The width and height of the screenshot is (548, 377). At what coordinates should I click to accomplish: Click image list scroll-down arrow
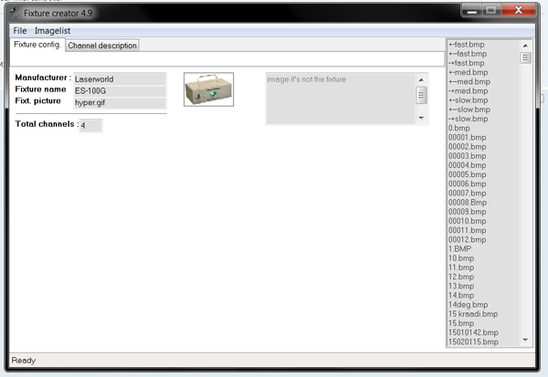point(525,340)
